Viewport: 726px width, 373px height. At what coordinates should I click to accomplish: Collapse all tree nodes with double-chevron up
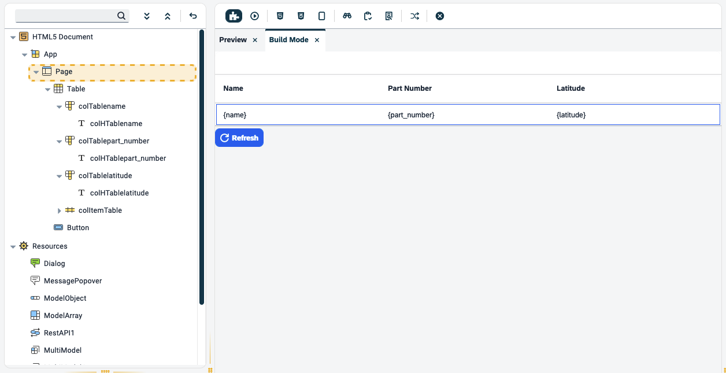tap(167, 16)
